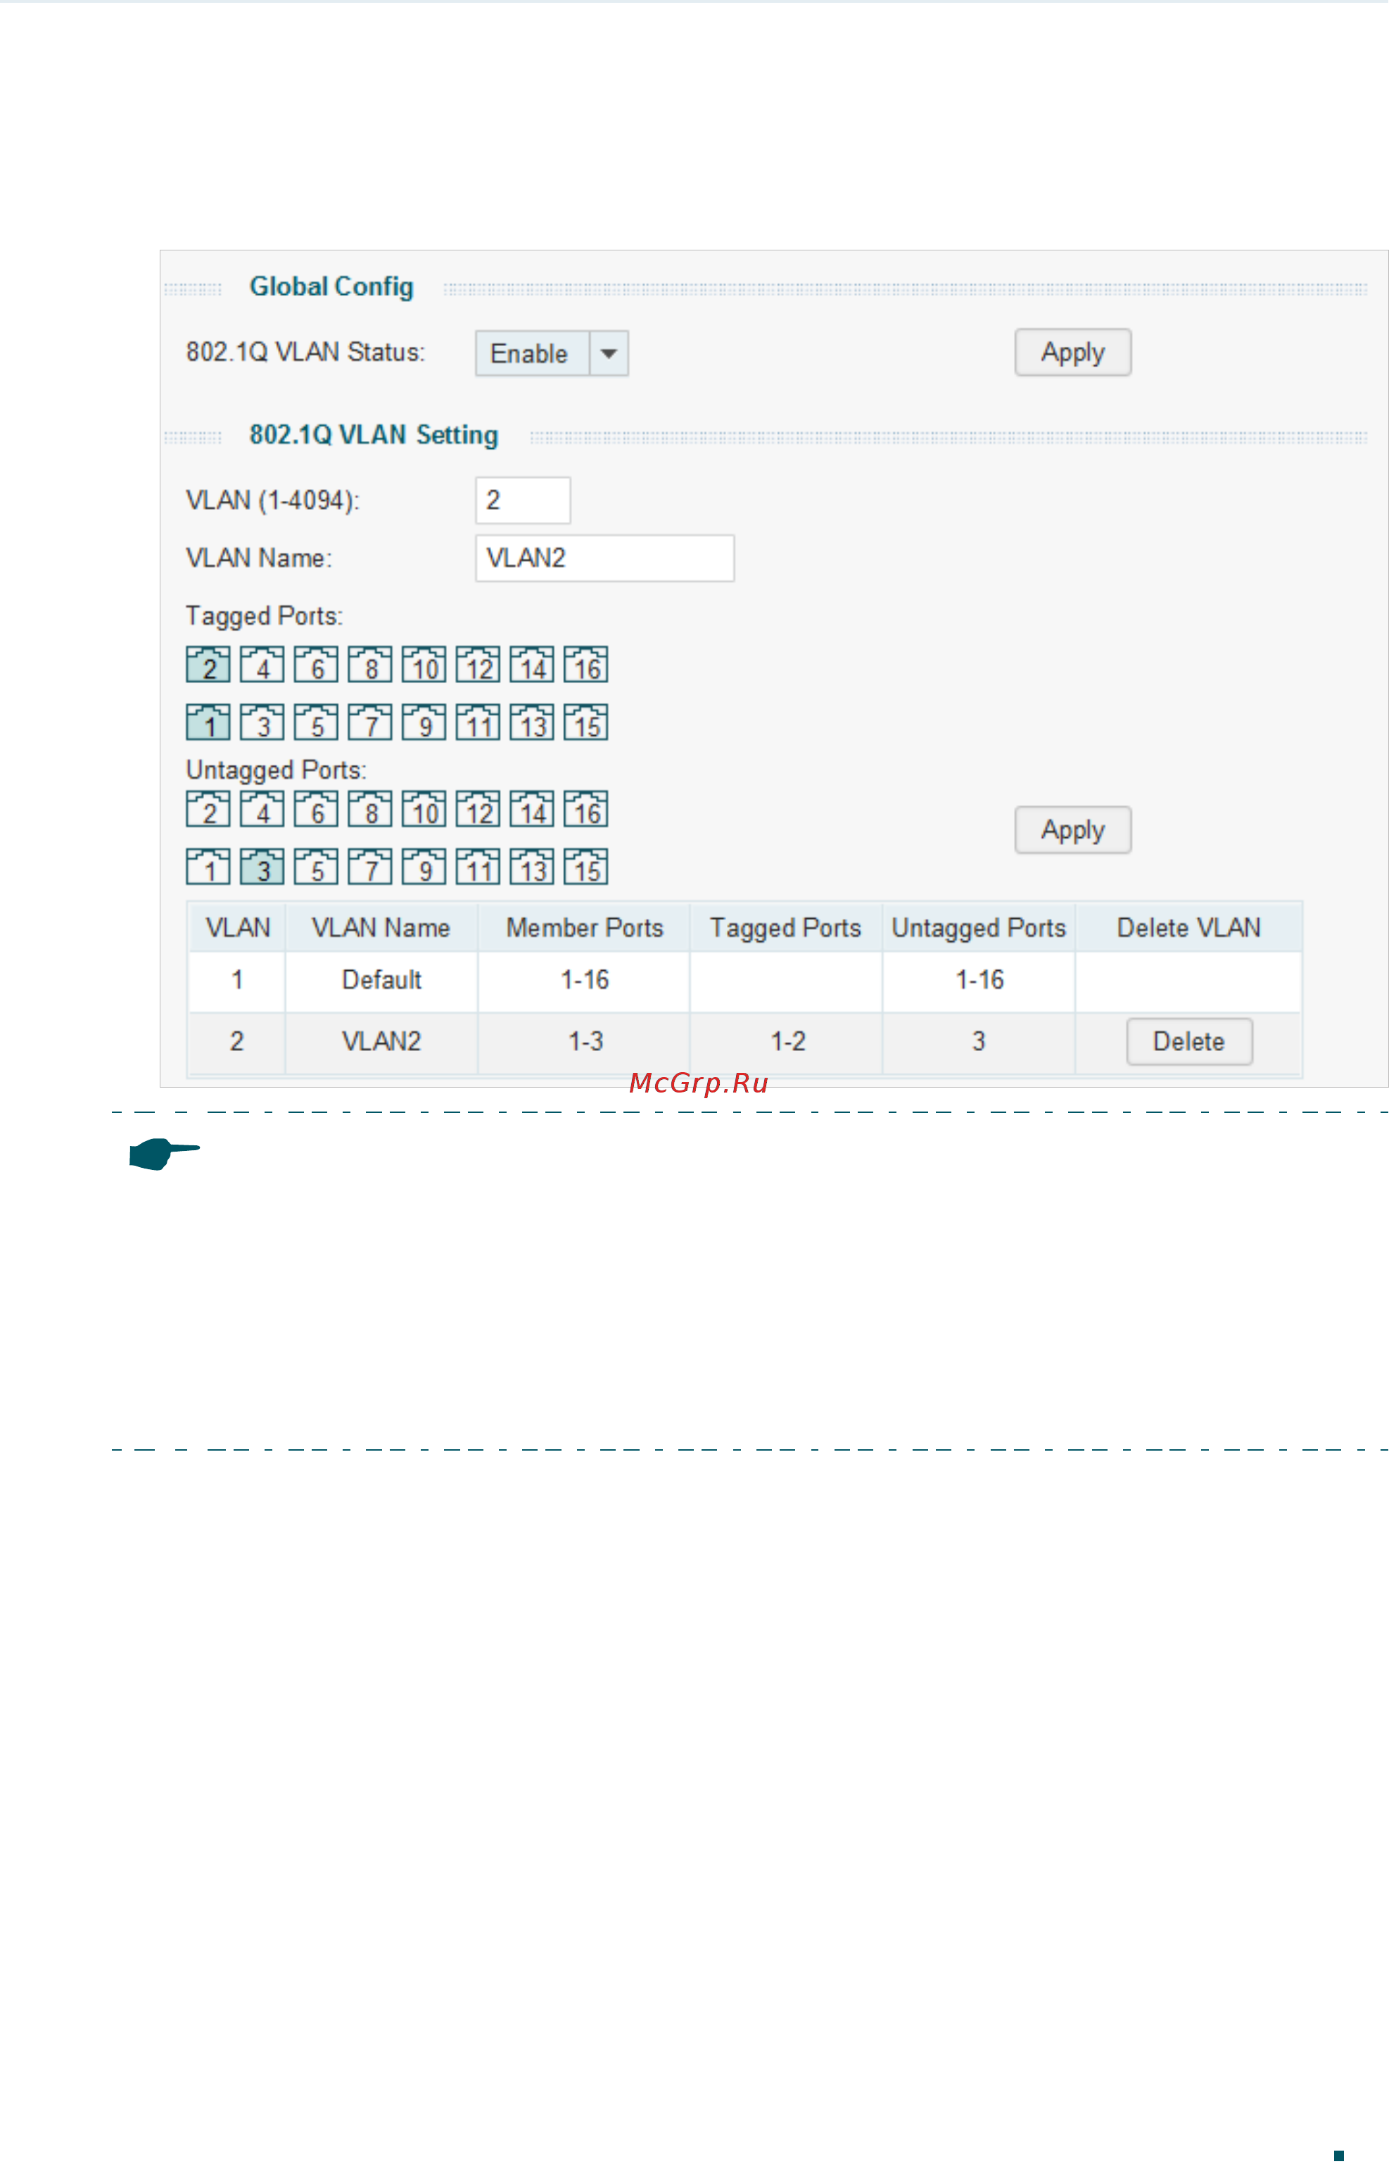Open the 802.1Q VLAN Status dropdown
This screenshot has width=1389, height=2164.
coord(552,353)
